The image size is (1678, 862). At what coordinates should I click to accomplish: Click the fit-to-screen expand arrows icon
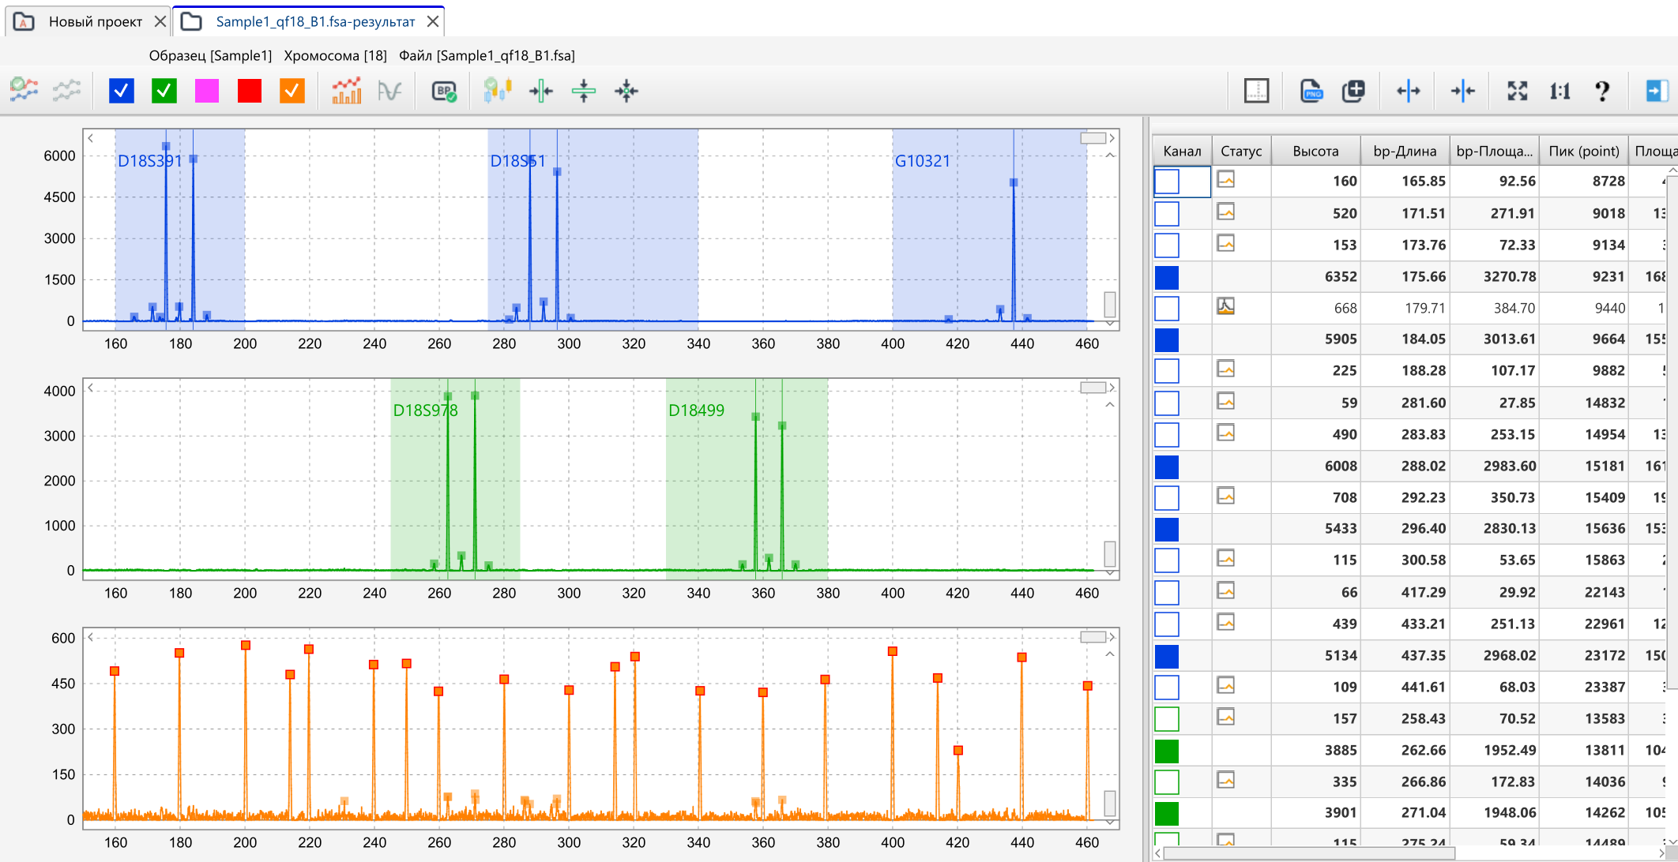coord(1517,91)
